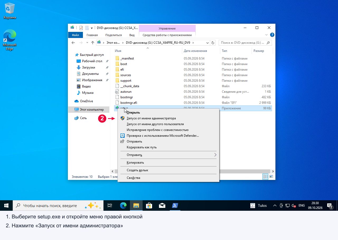Open the Customize Quick Access Toolbar dropdown arrow
338x240 pixels.
(92, 28)
